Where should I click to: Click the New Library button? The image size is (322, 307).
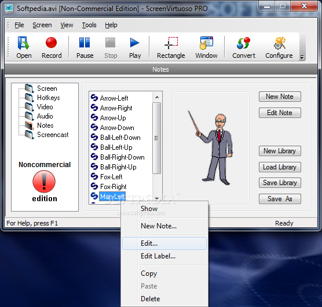click(280, 151)
